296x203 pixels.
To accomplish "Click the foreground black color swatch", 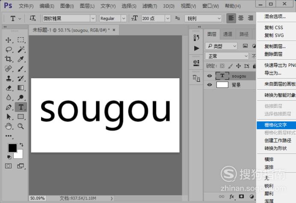I will pos(12,148).
